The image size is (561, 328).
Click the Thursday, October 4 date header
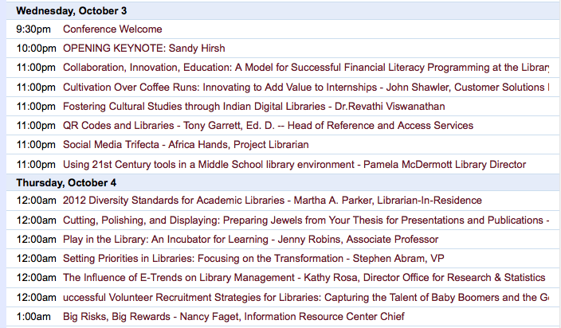click(65, 182)
